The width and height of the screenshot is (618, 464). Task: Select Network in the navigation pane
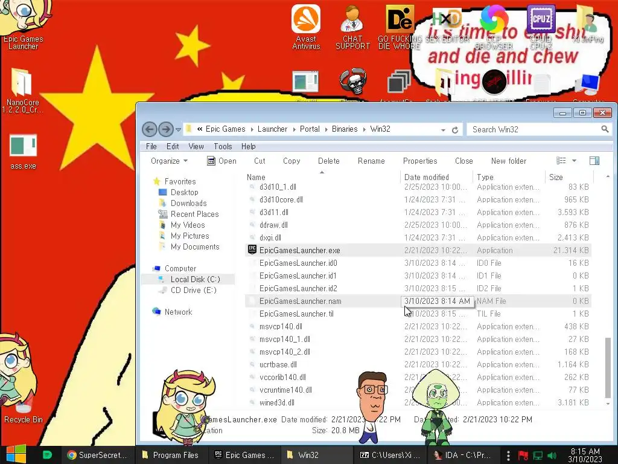pos(178,312)
